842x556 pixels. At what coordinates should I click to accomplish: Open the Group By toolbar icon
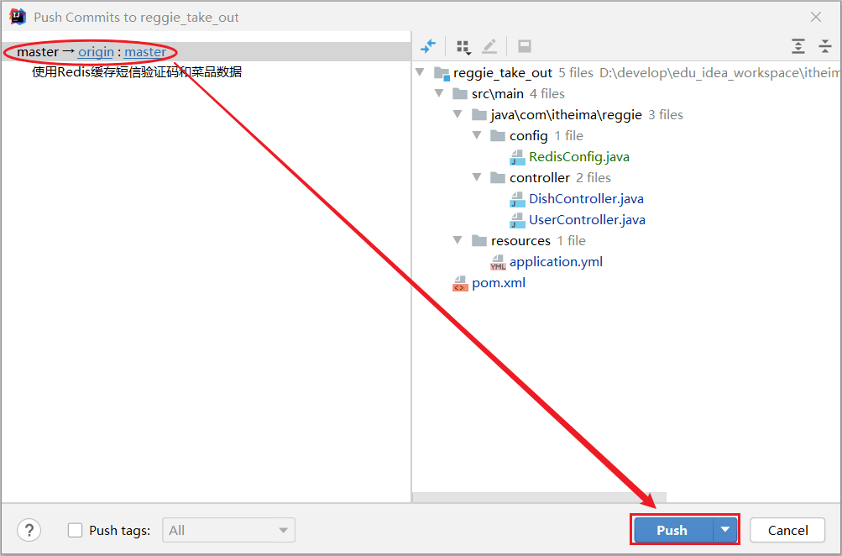coord(463,46)
